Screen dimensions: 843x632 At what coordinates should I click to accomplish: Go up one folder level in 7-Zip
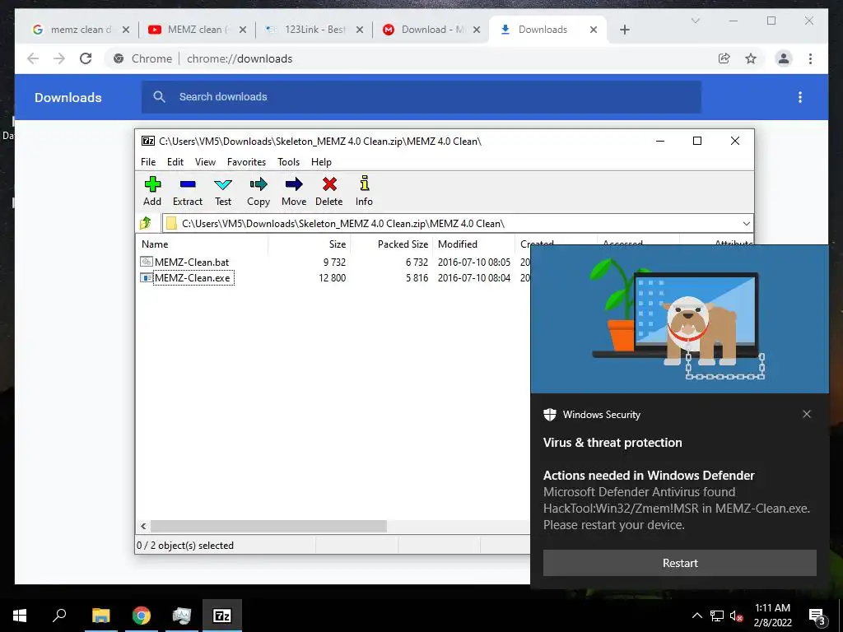click(146, 223)
